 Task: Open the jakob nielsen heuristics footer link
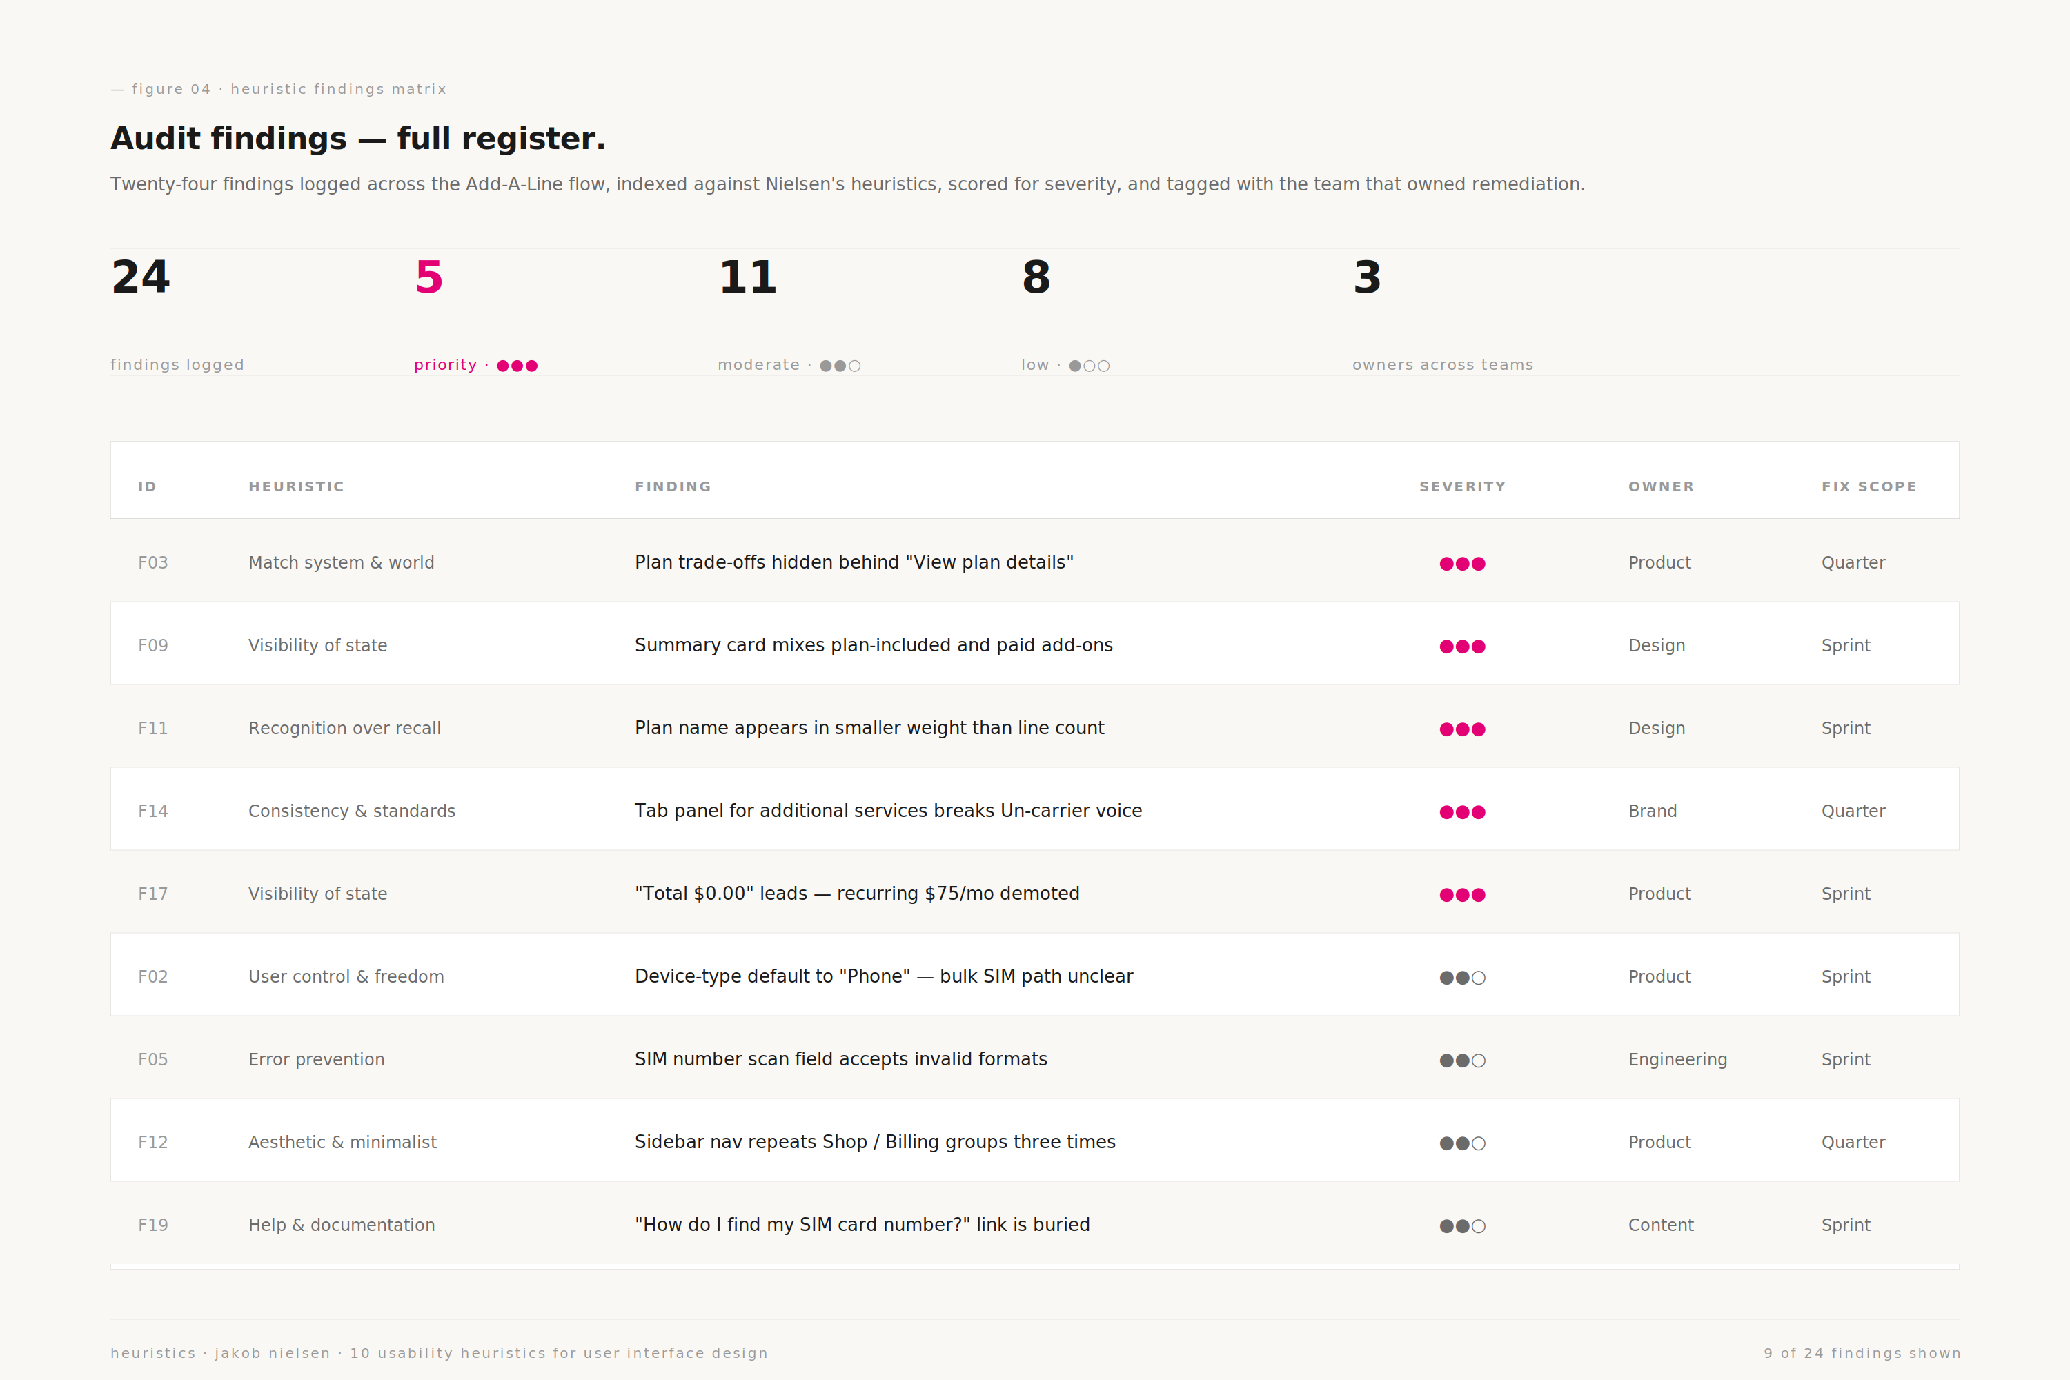pos(437,1352)
